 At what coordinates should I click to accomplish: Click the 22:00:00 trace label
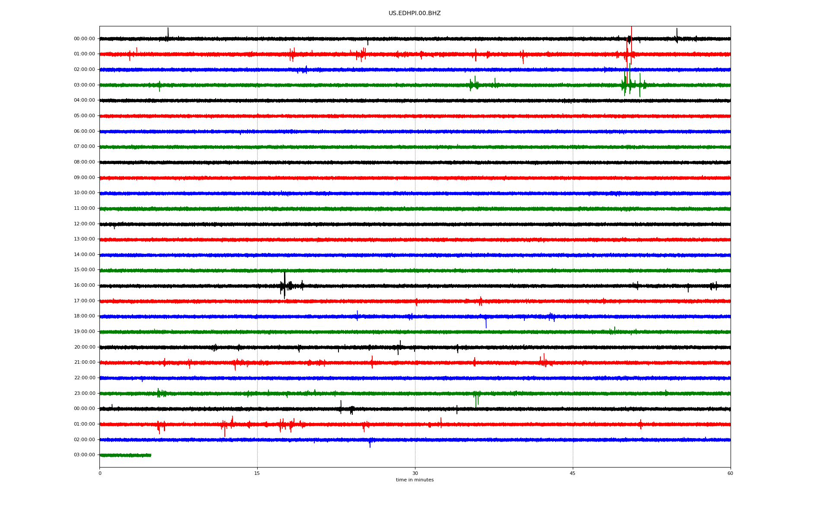[84, 378]
